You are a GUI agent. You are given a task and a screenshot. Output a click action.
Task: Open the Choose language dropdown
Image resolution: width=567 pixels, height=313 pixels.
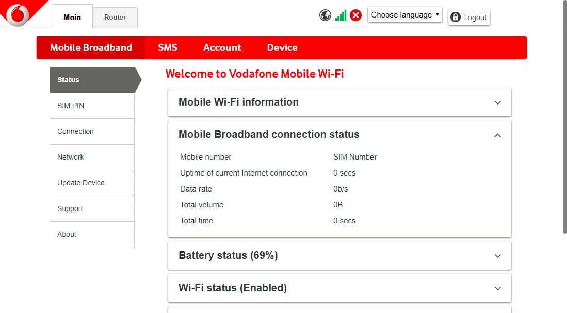click(x=404, y=15)
